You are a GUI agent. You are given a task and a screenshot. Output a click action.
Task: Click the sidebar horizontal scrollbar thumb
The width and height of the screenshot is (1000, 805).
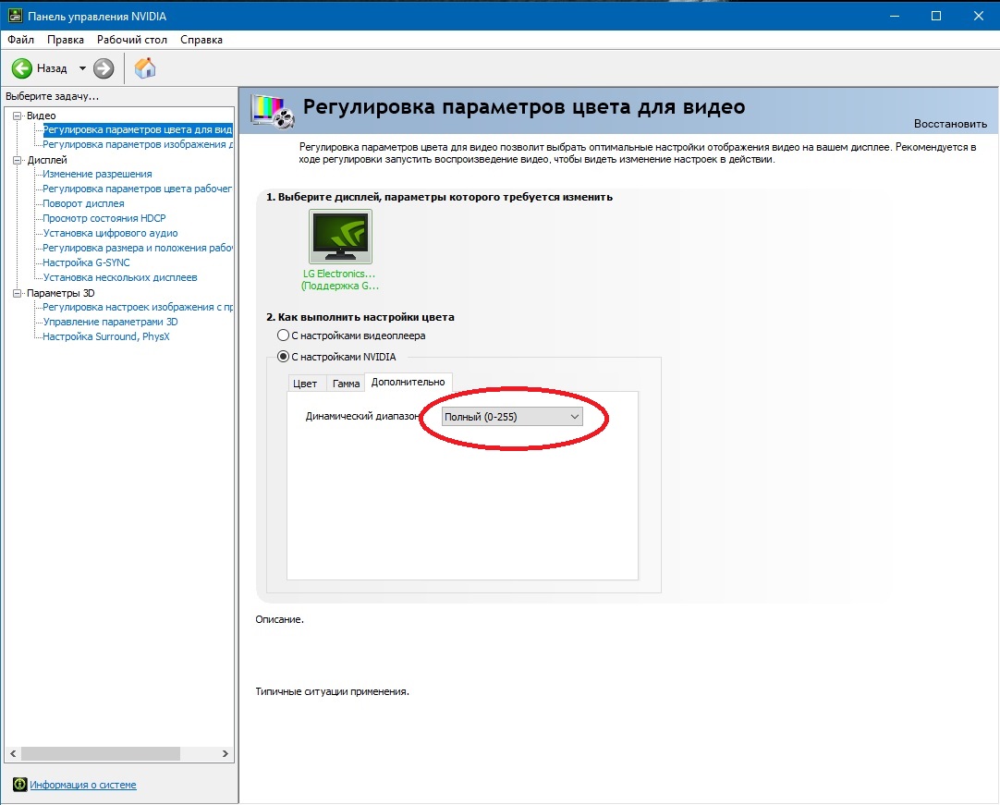pyautogui.click(x=100, y=753)
